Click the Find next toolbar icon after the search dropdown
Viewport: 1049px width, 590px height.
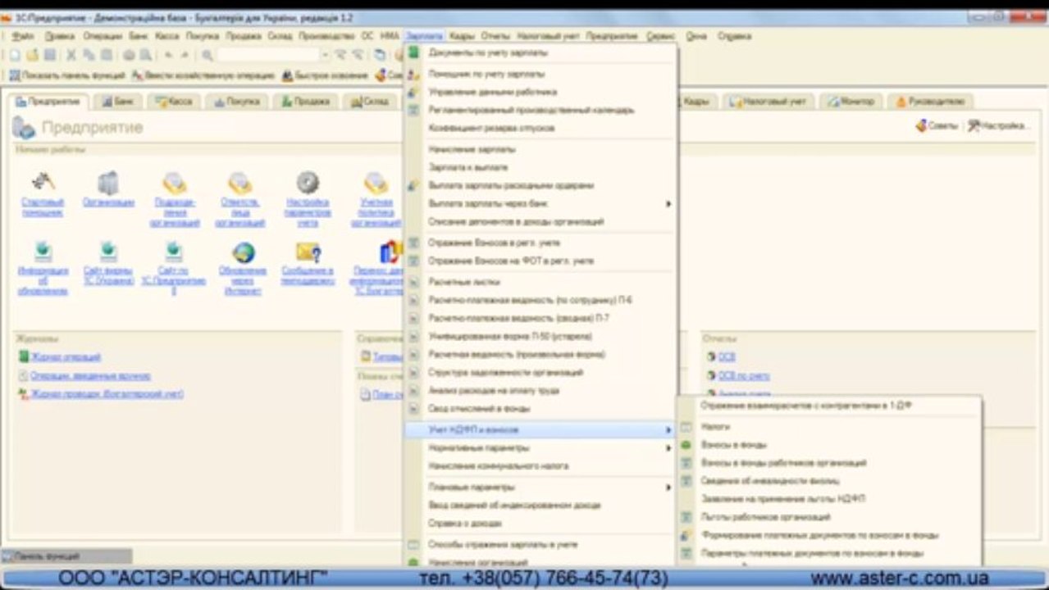point(340,55)
